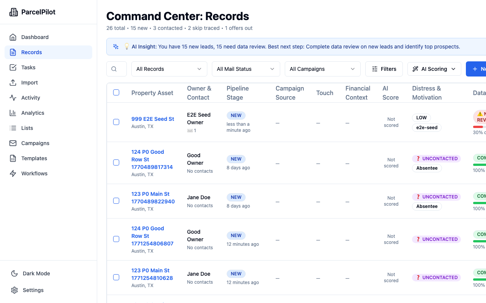Click the UNCONTACTED badge on the Good Owner row

tap(437, 158)
